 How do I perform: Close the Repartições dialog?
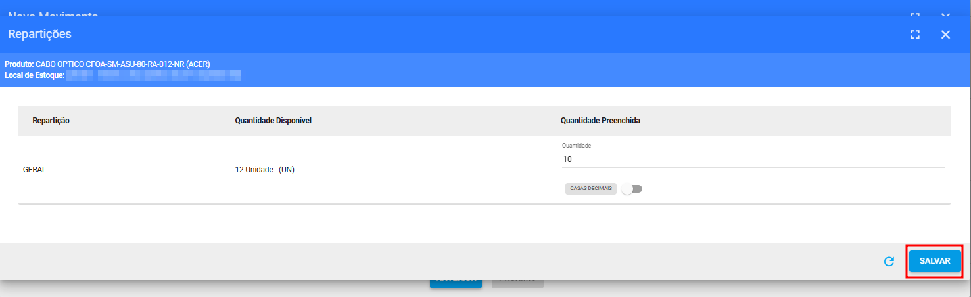point(945,35)
